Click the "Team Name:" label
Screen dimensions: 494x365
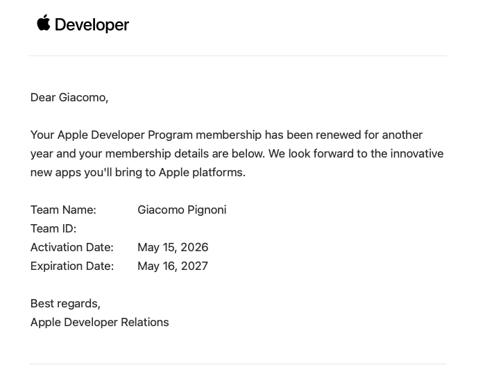(63, 210)
